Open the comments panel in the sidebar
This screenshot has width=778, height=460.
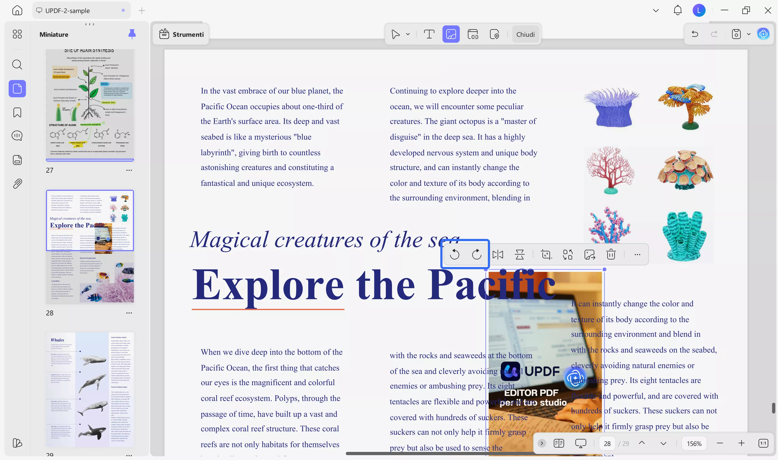click(x=17, y=135)
